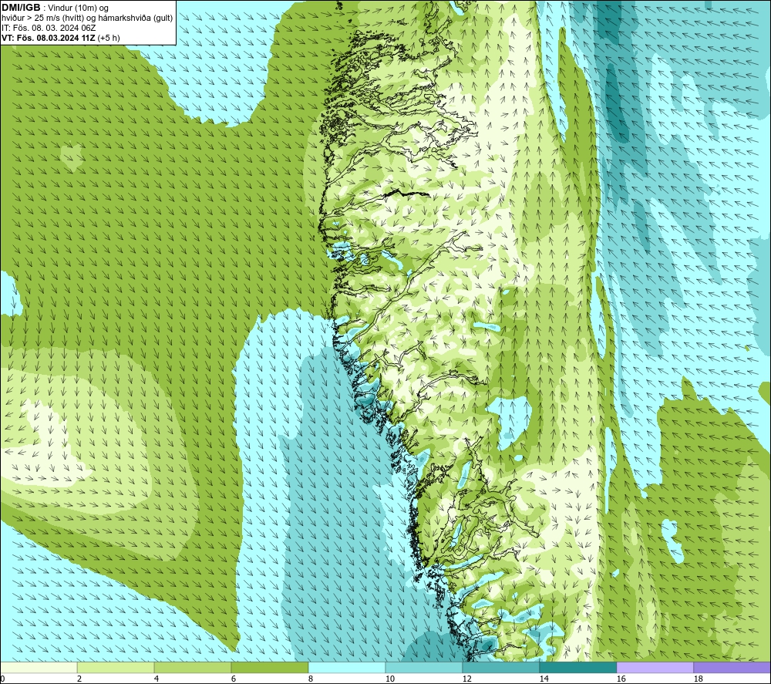Click the DMI/IGB title text
Image resolution: width=771 pixels, height=684 pixels.
(x=21, y=8)
